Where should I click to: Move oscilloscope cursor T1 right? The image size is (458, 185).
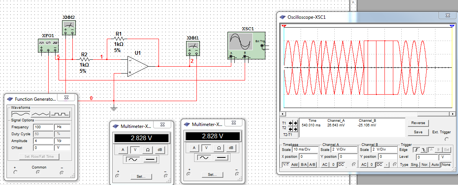(x=295, y=123)
